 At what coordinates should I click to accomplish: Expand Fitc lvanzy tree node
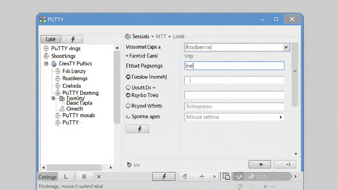[x=58, y=71]
